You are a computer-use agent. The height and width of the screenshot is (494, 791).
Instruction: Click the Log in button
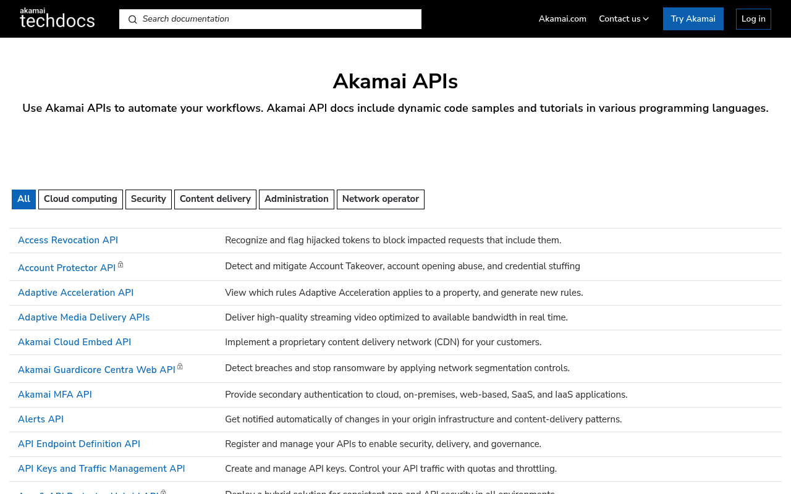click(753, 19)
